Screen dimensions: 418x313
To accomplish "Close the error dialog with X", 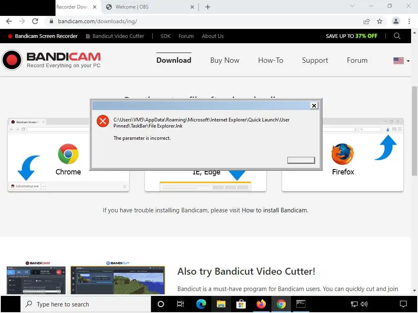I will (314, 106).
